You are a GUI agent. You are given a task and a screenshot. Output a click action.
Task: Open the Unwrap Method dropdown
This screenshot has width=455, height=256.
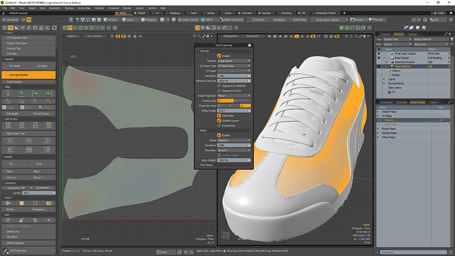[x=234, y=61]
